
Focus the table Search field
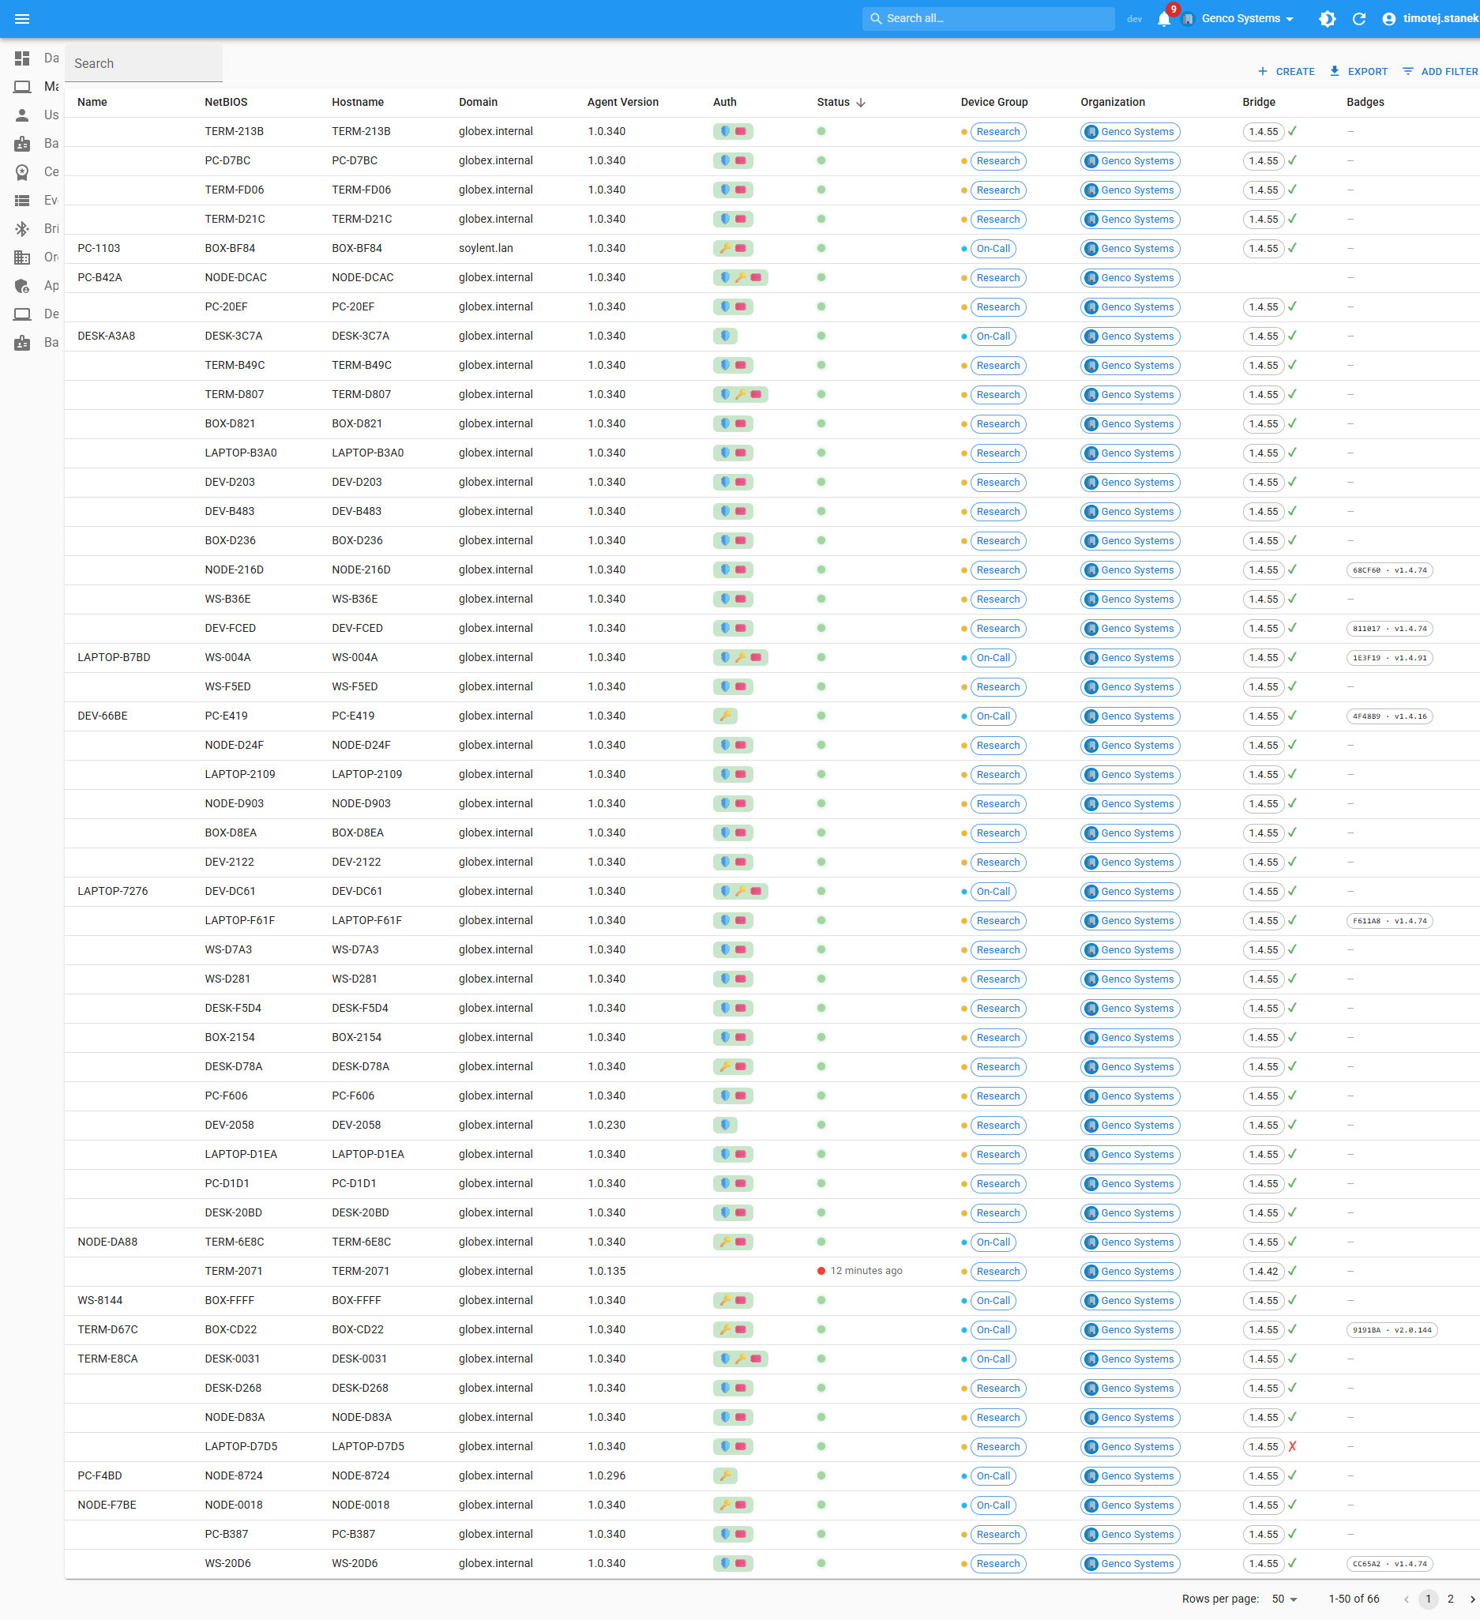(x=144, y=63)
